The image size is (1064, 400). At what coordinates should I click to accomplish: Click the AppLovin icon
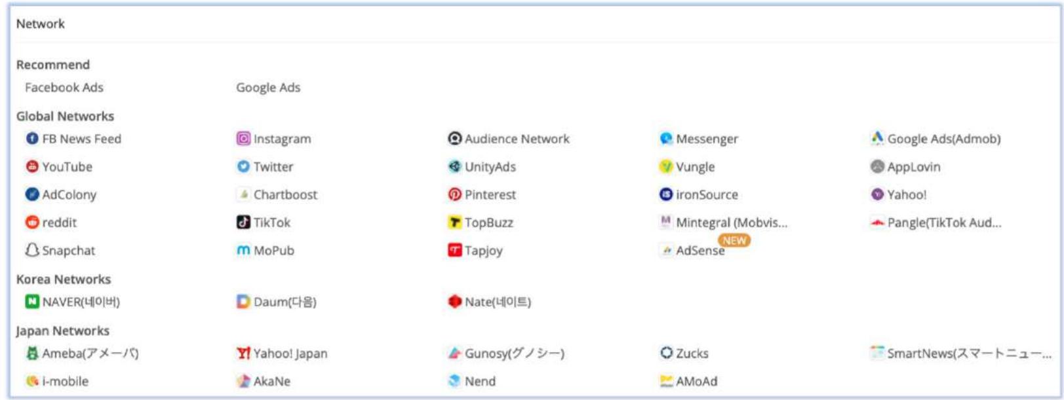[x=877, y=166]
